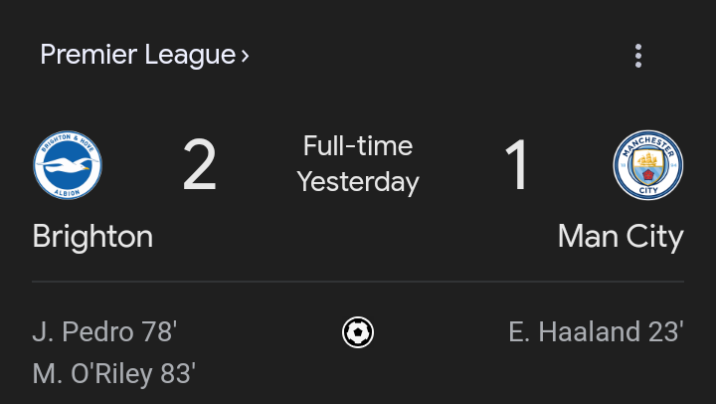Select E. Haaland 23' goal entry
This screenshot has height=404, width=716.
(596, 331)
